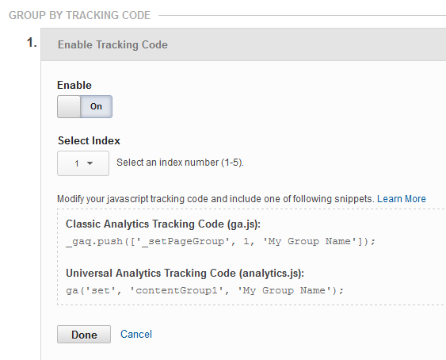Screen dimensions: 446x360
Task: Click the Enable Tracking Code header
Action: coord(112,44)
